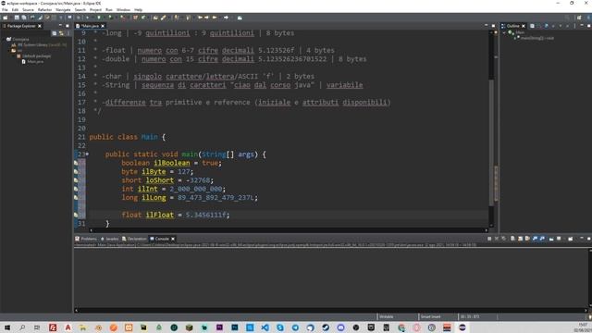Switch to the Javadoc tab

109,239
